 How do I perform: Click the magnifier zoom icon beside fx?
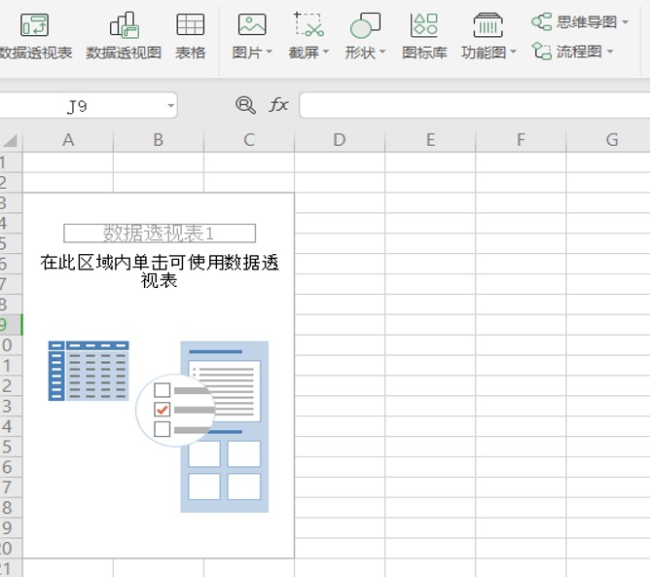click(246, 105)
